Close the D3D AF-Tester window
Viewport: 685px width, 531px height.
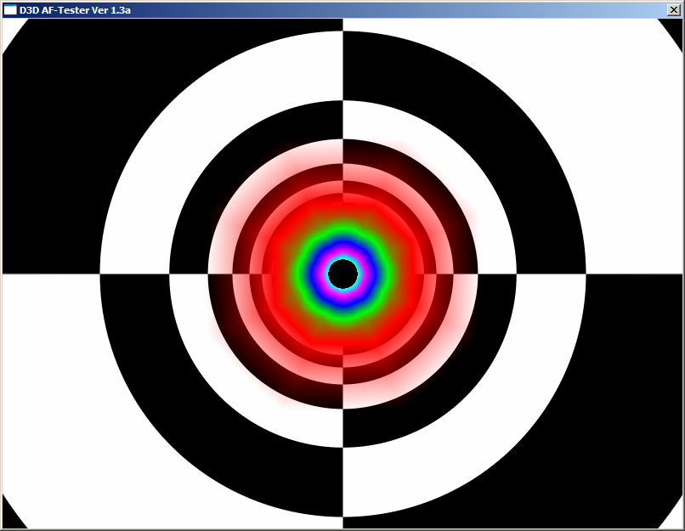point(675,9)
